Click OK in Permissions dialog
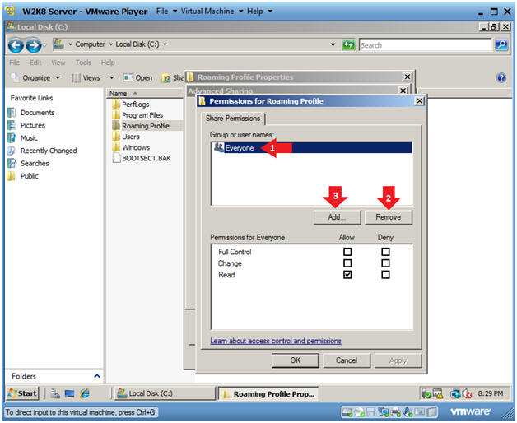The width and height of the screenshot is (517, 423). pos(296,360)
